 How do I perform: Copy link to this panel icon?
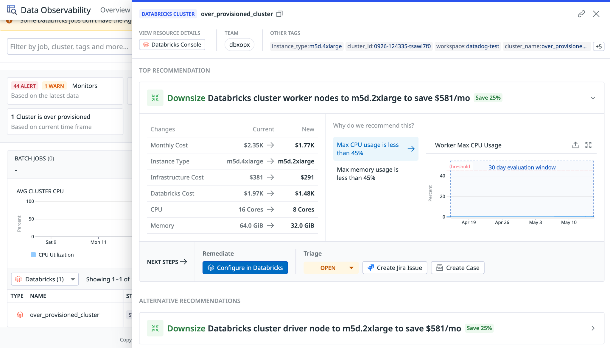tap(581, 14)
